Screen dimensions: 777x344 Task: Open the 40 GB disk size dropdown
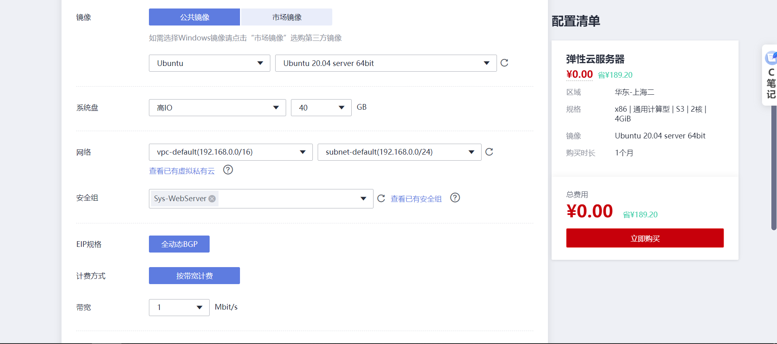321,108
